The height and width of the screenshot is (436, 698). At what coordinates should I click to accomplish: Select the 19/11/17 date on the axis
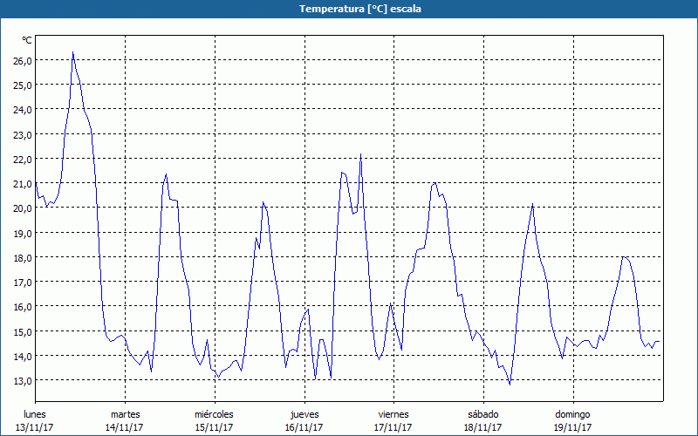572,427
